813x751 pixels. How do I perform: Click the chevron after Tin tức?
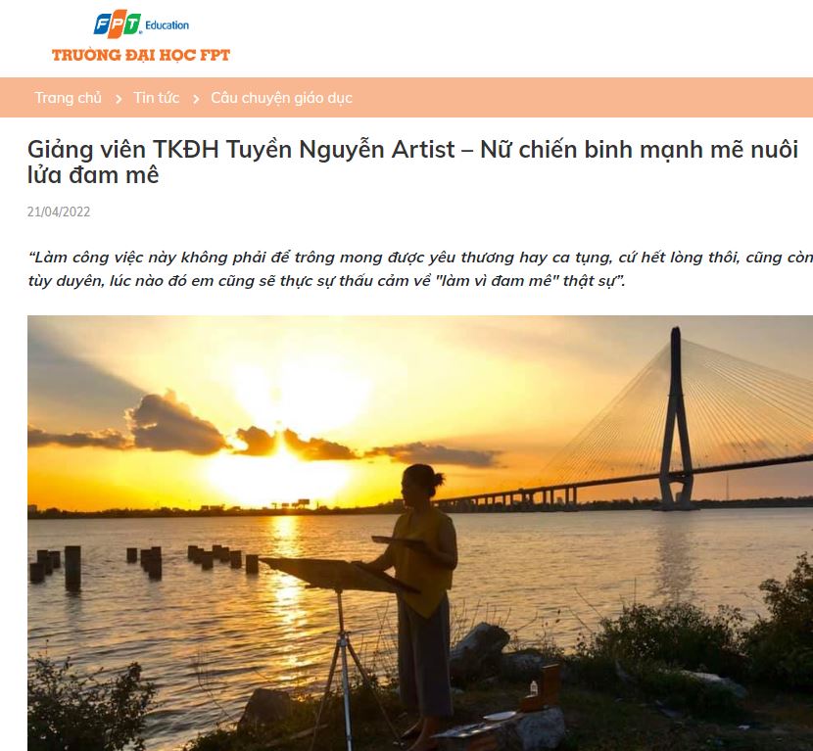196,99
